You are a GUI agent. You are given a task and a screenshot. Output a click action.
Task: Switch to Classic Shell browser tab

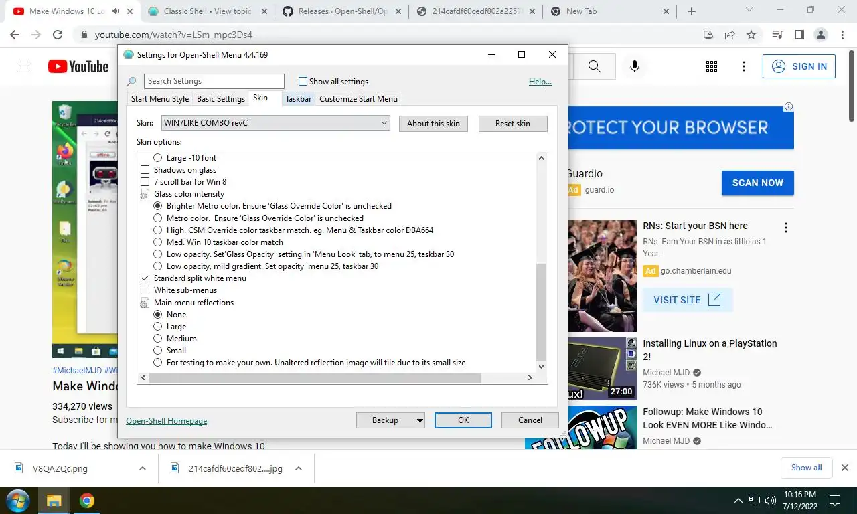pyautogui.click(x=207, y=11)
